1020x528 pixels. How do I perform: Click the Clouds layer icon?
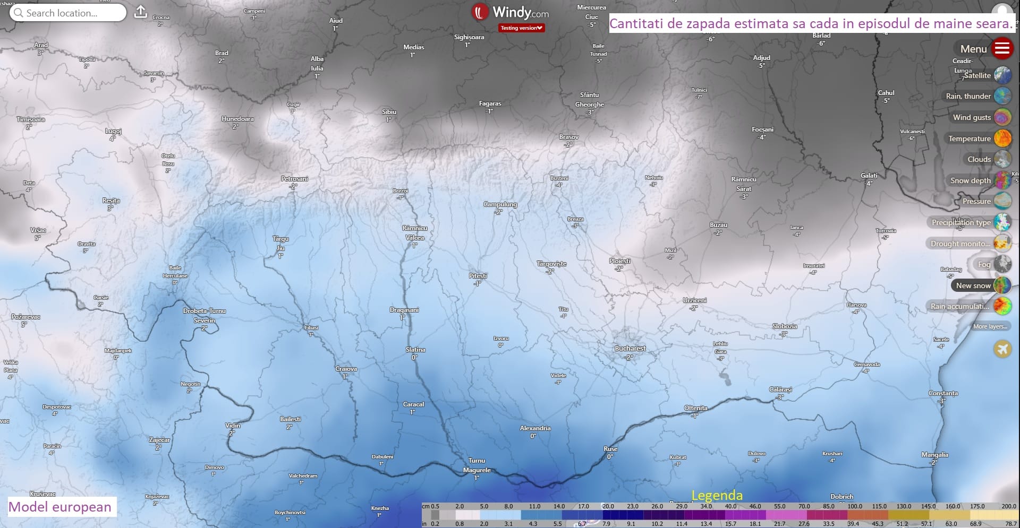pyautogui.click(x=1002, y=159)
